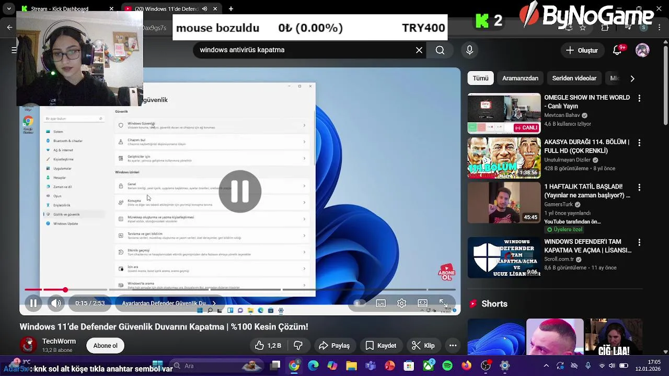The image size is (669, 376).
Task: Select the Seriden videolar filter chip
Action: (x=574, y=78)
